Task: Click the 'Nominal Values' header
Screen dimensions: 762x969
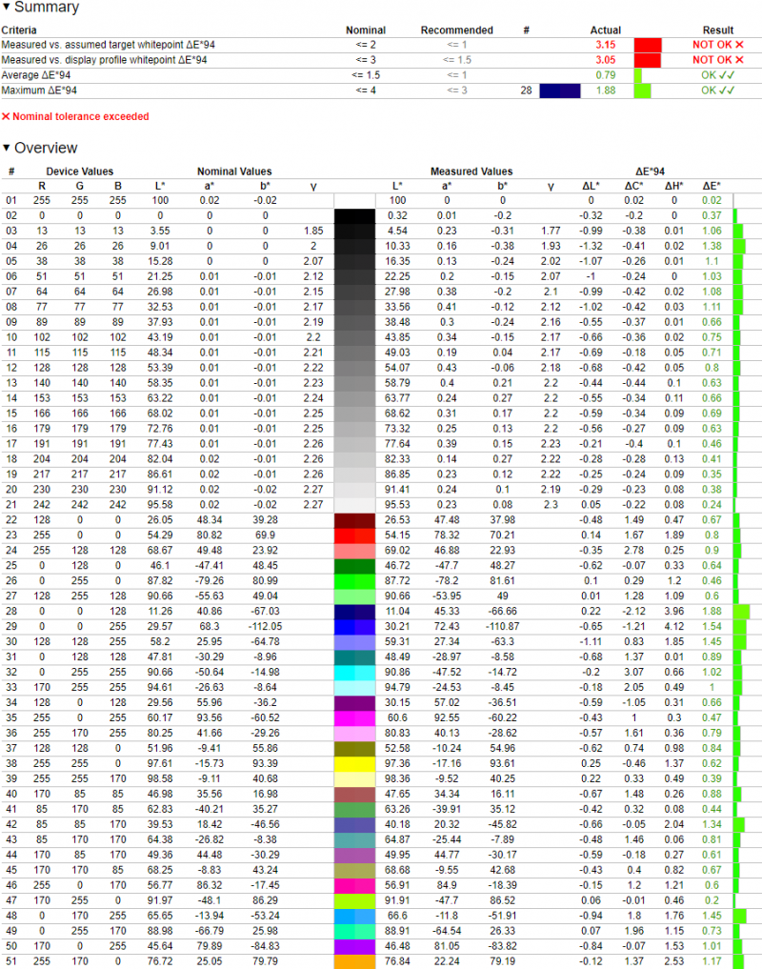Action: click(x=234, y=172)
